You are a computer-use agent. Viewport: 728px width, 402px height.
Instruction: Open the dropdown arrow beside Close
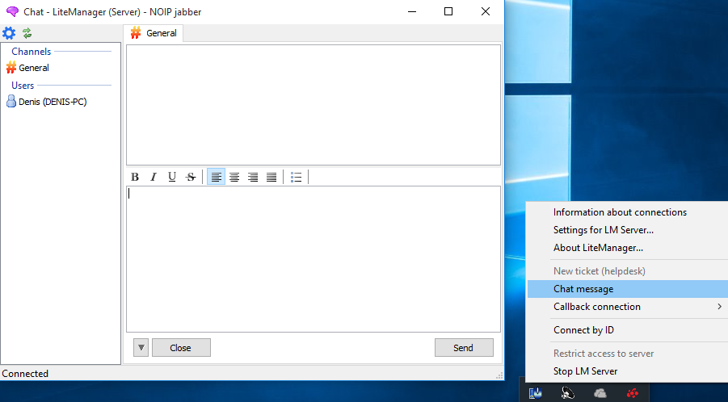pyautogui.click(x=141, y=347)
